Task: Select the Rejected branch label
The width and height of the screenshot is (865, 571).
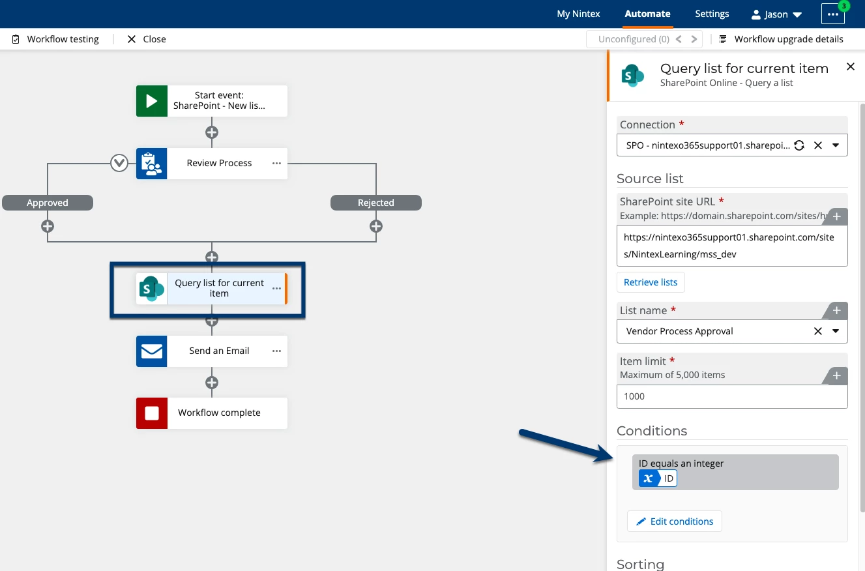Action: pos(376,203)
